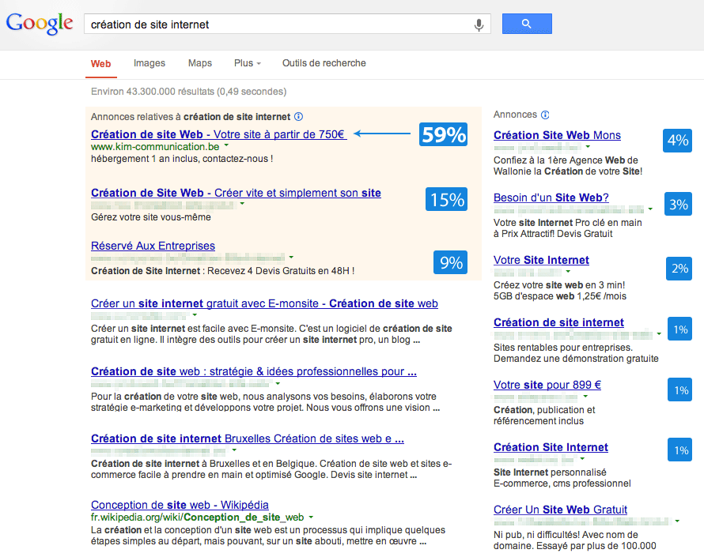Expand arrow under 'Créer Un Site Web Gratuit' ad
The image size is (704, 557).
click(x=677, y=521)
